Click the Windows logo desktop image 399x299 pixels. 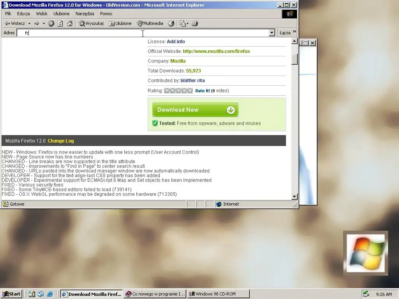click(x=365, y=253)
